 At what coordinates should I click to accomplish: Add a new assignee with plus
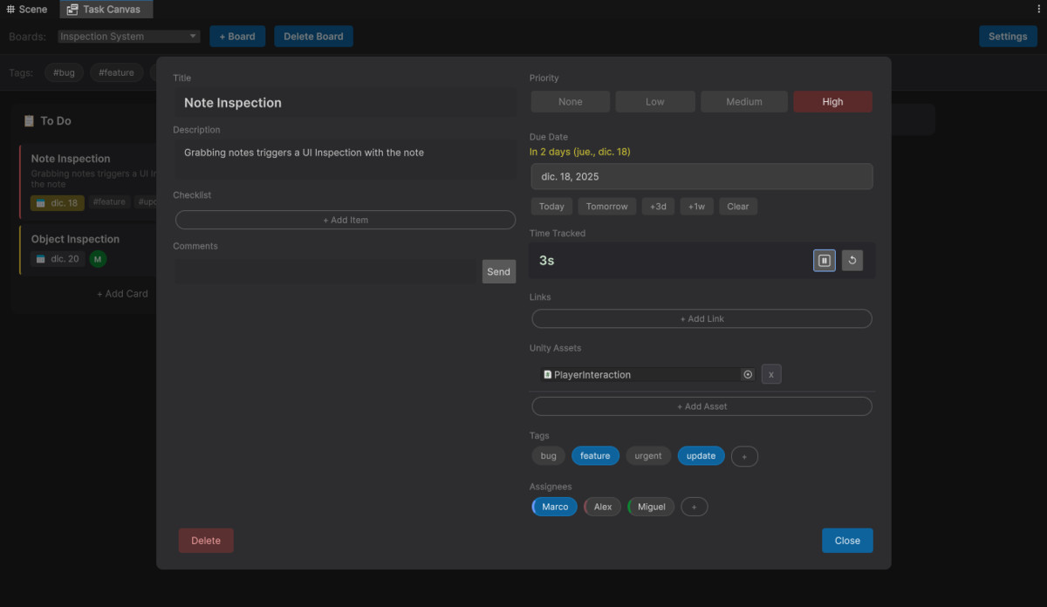694,507
